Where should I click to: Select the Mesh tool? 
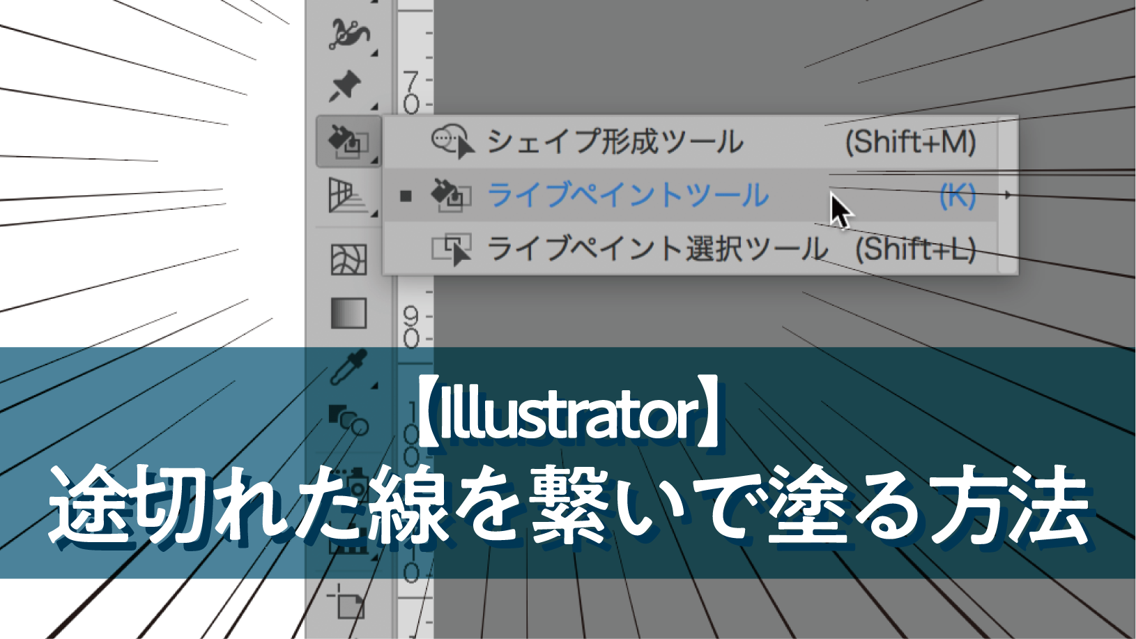click(x=348, y=260)
